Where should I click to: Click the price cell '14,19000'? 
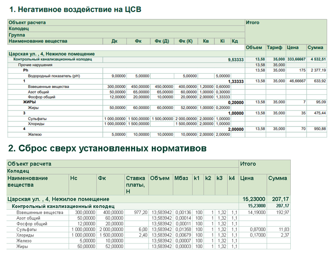coord(253,212)
